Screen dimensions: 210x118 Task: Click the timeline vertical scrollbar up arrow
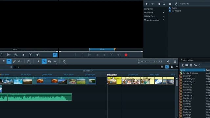(x=177, y=78)
